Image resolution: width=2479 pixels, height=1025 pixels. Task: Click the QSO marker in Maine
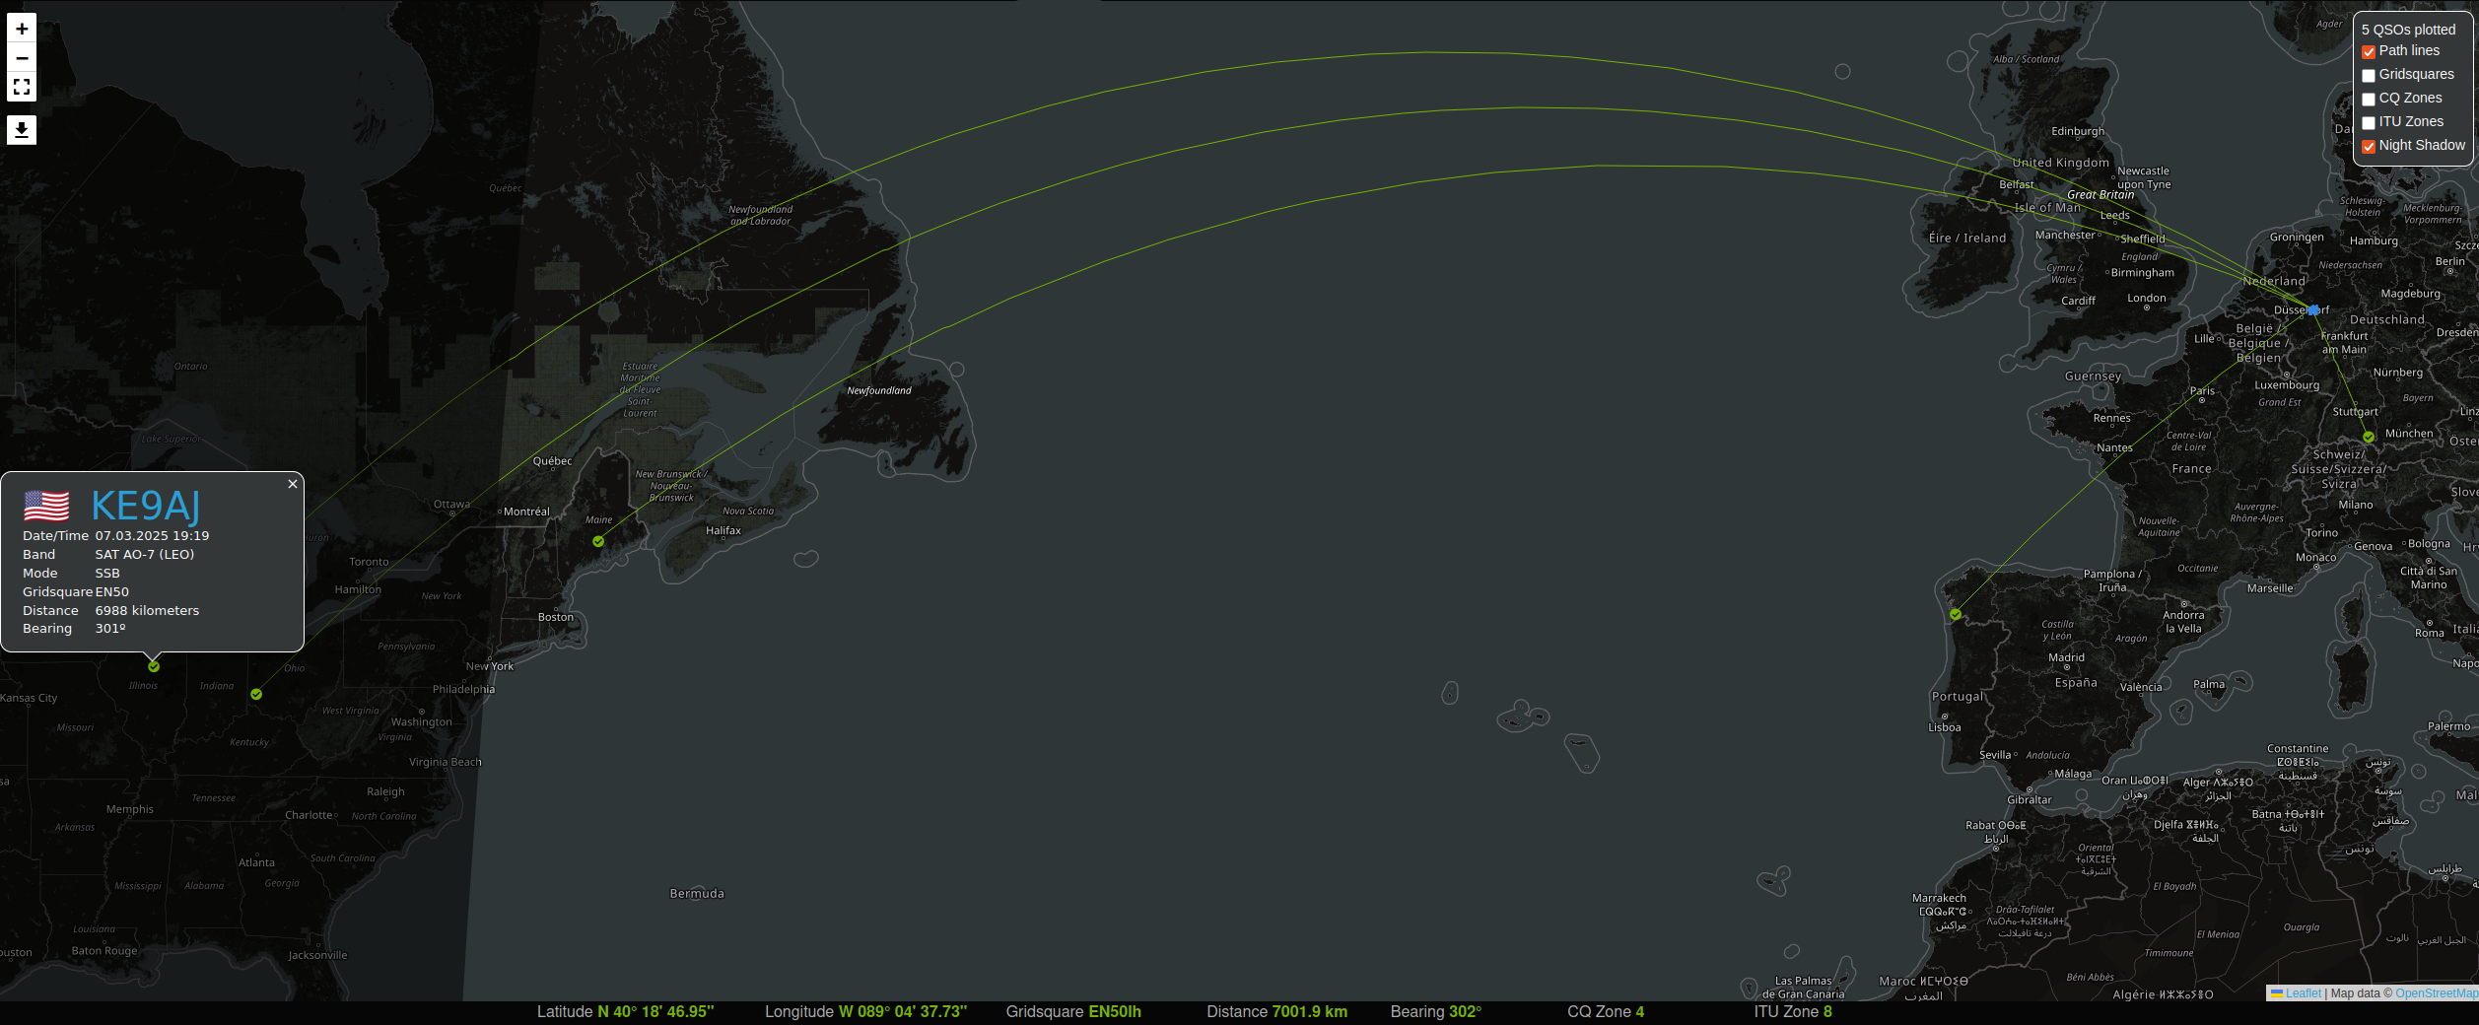click(x=598, y=541)
